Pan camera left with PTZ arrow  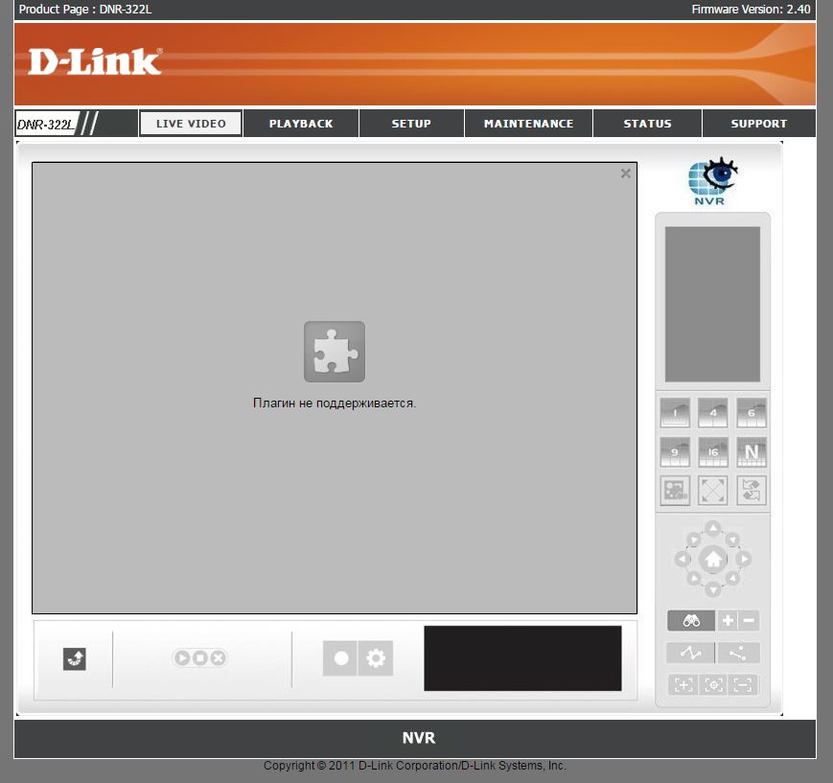(683, 559)
